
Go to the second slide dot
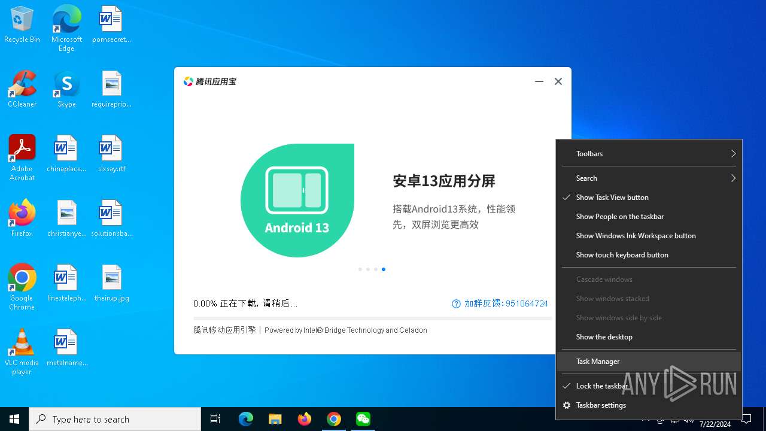pyautogui.click(x=368, y=269)
